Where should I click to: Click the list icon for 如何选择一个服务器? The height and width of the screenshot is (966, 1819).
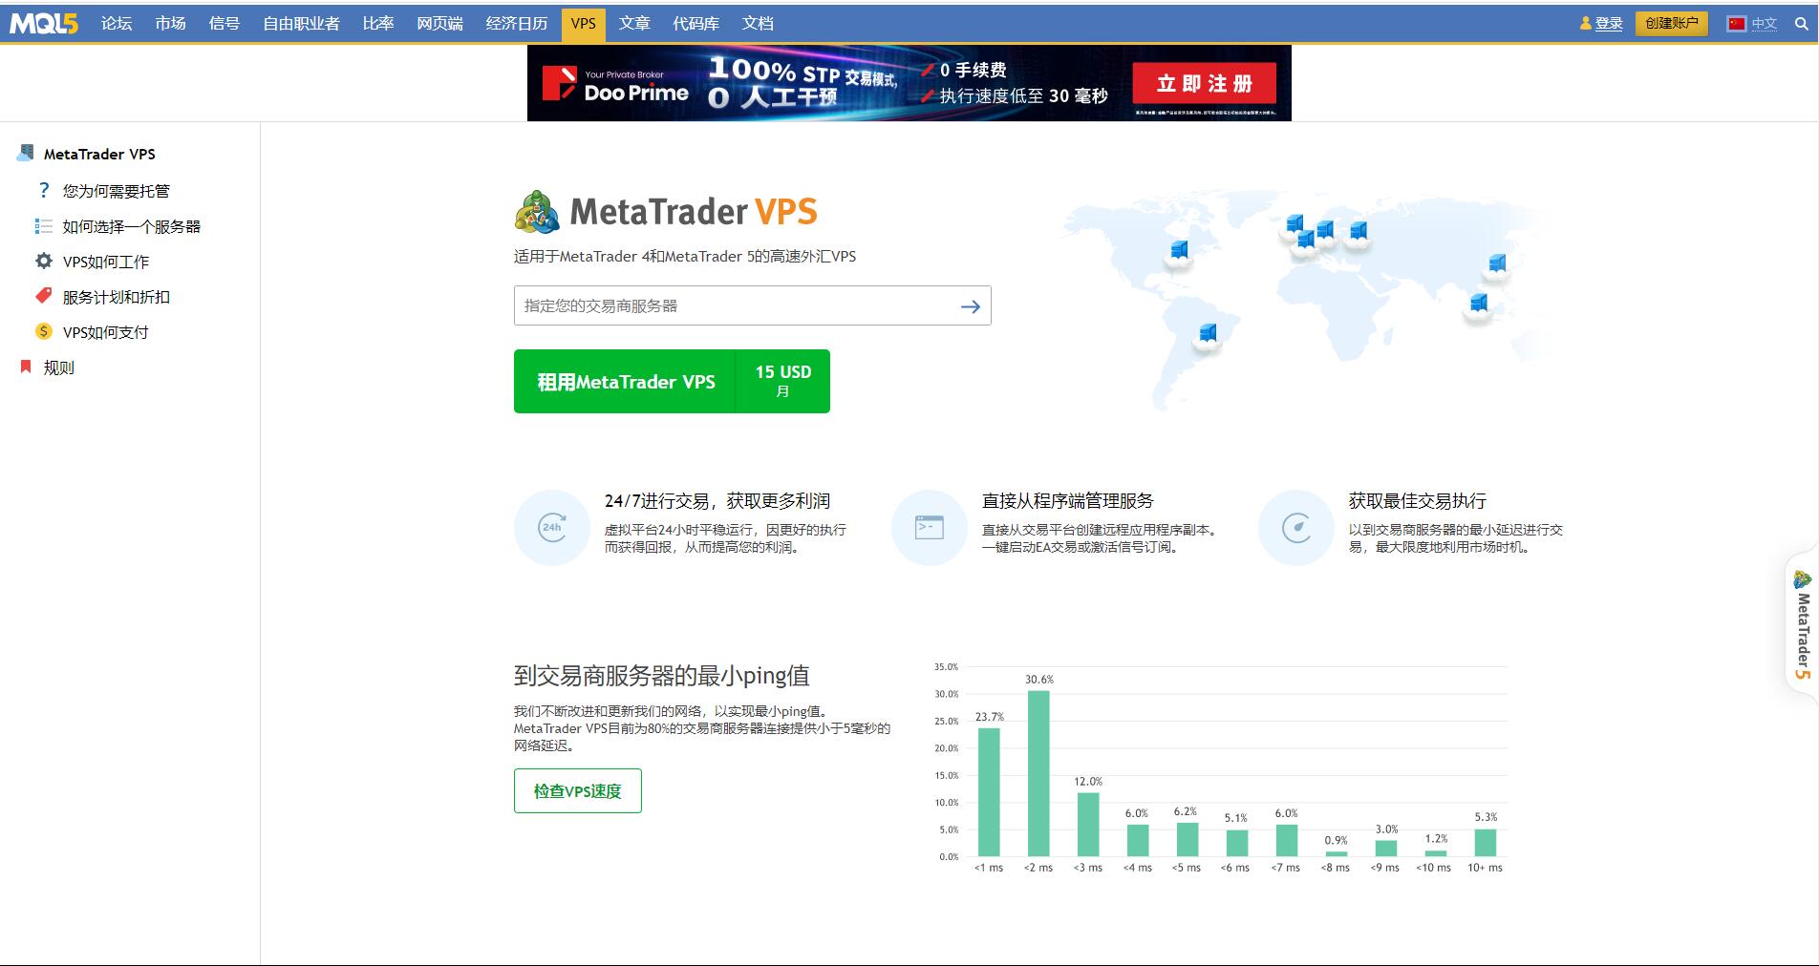point(44,226)
